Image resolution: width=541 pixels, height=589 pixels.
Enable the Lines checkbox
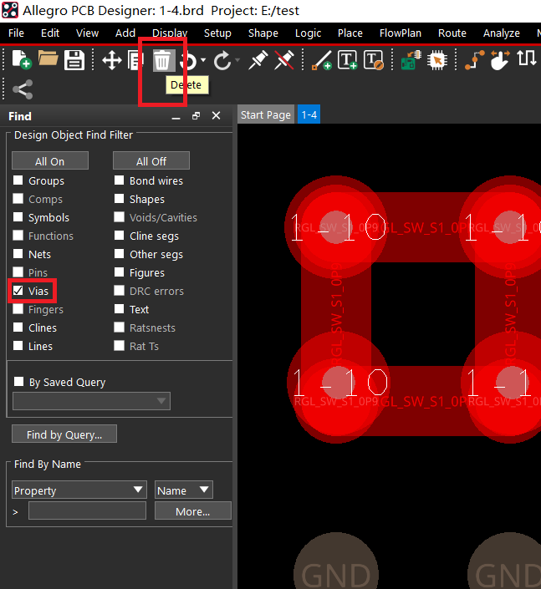18,346
